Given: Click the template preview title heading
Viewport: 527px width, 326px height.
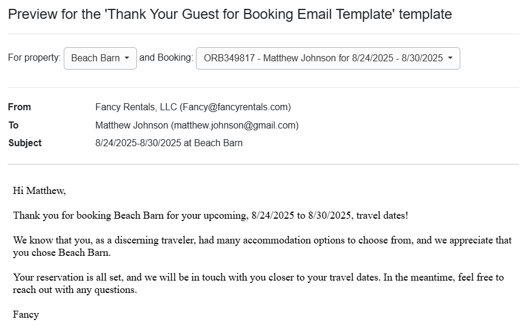Looking at the screenshot, I should click(230, 14).
